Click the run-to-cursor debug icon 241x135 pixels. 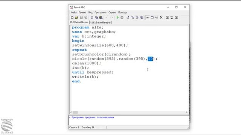[x=137, y=18]
